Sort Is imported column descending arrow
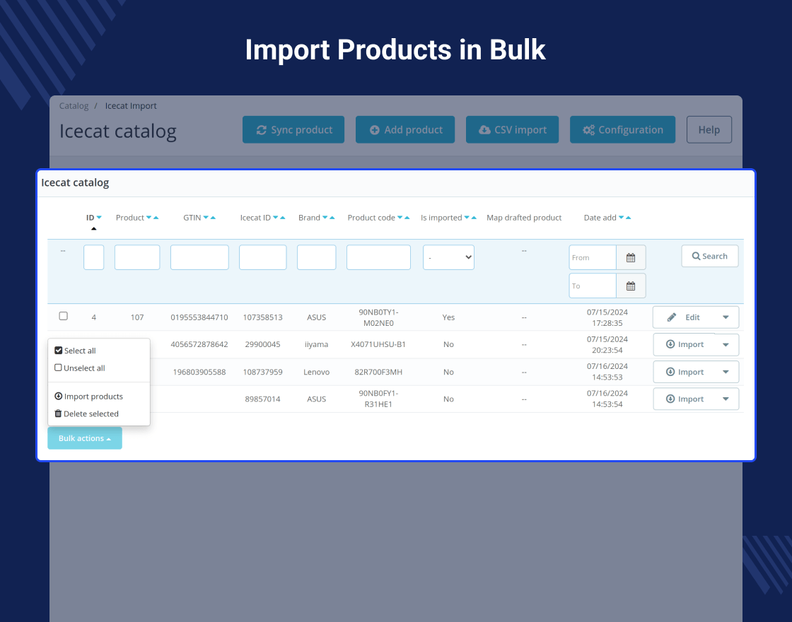 (467, 218)
